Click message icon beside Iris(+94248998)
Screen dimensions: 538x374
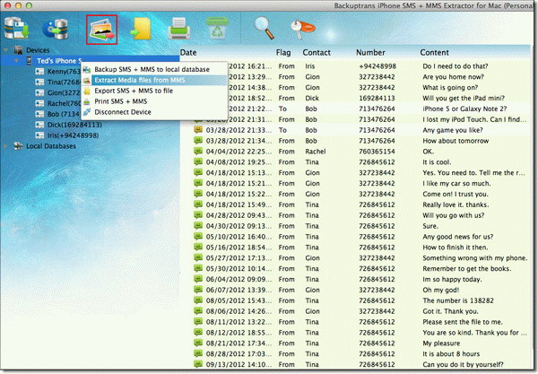39,135
